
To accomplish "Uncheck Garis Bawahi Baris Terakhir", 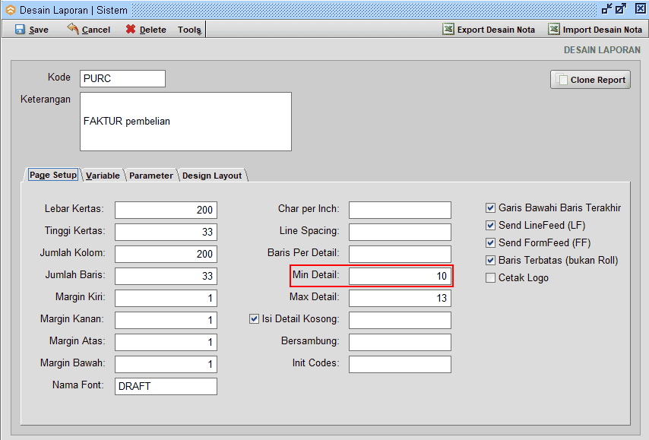I will pyautogui.click(x=490, y=207).
